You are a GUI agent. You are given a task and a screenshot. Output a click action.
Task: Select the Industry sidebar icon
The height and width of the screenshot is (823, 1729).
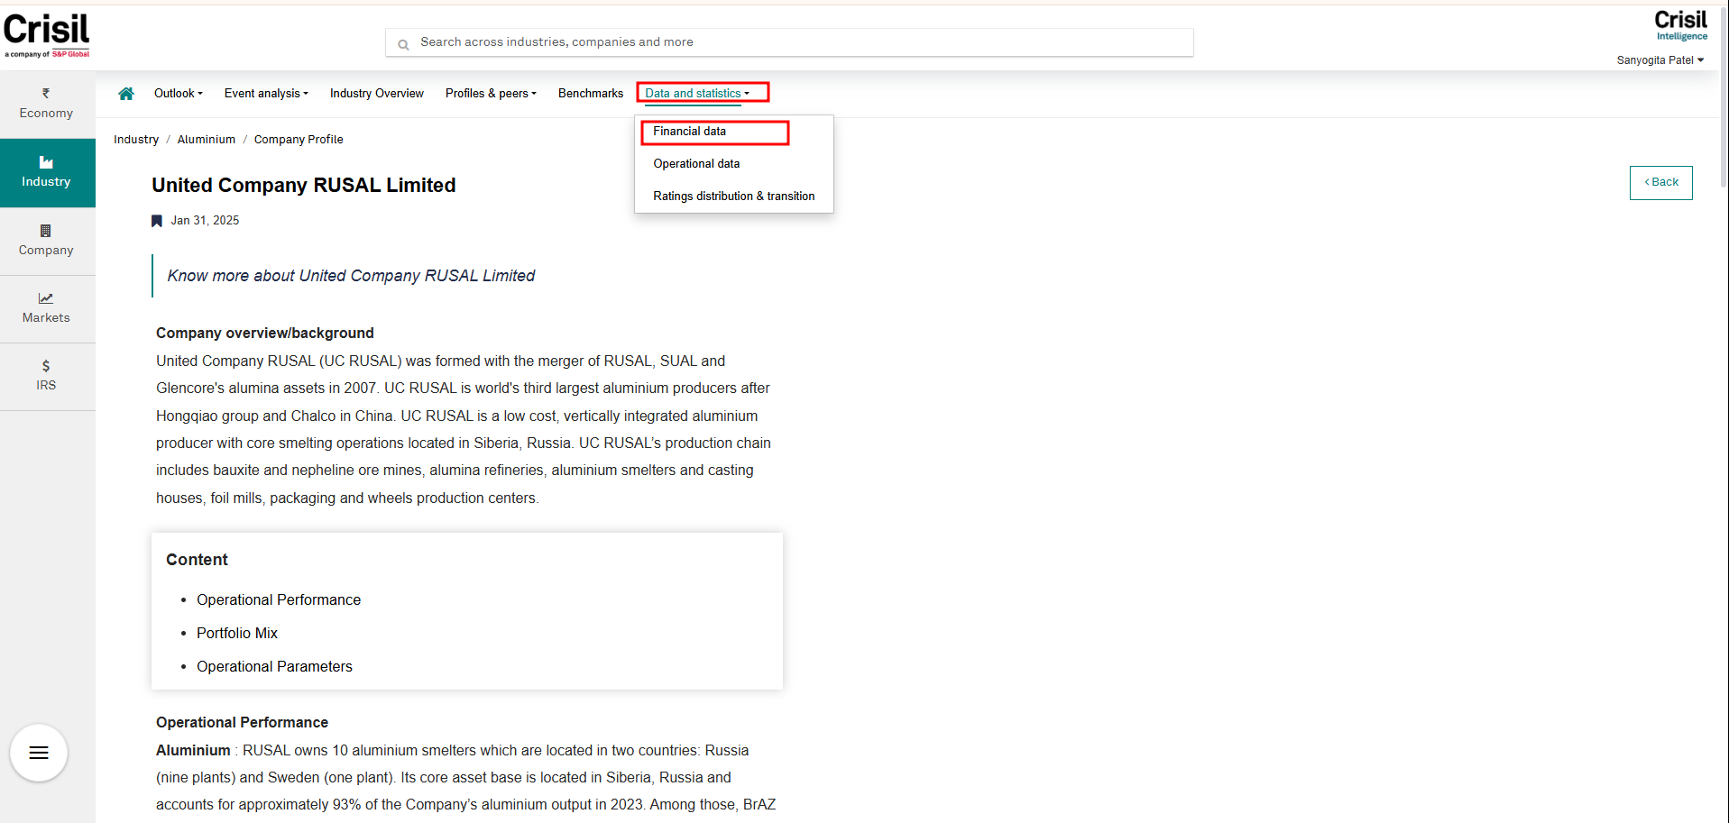[46, 172]
